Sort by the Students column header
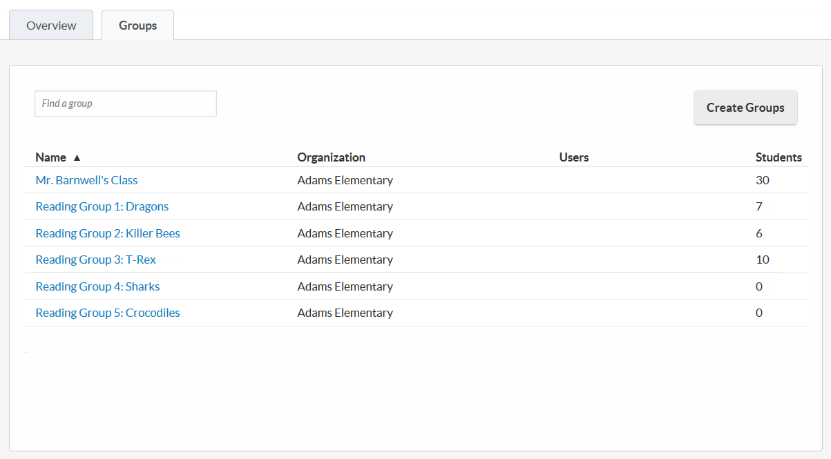 (778, 157)
